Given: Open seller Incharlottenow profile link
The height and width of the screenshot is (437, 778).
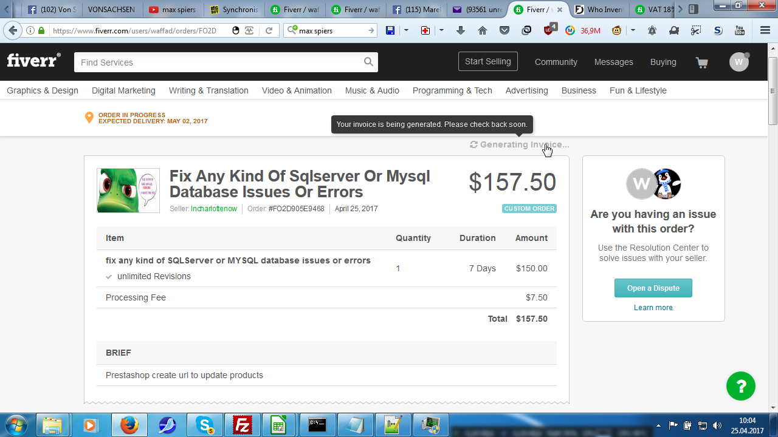Looking at the screenshot, I should 214,209.
